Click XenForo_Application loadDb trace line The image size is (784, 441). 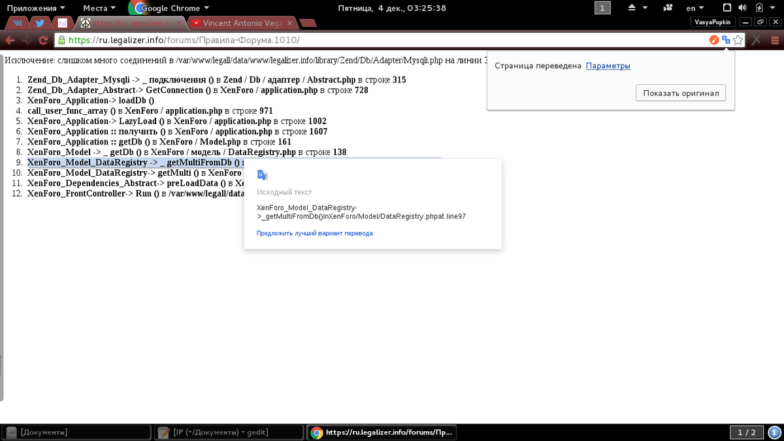91,101
